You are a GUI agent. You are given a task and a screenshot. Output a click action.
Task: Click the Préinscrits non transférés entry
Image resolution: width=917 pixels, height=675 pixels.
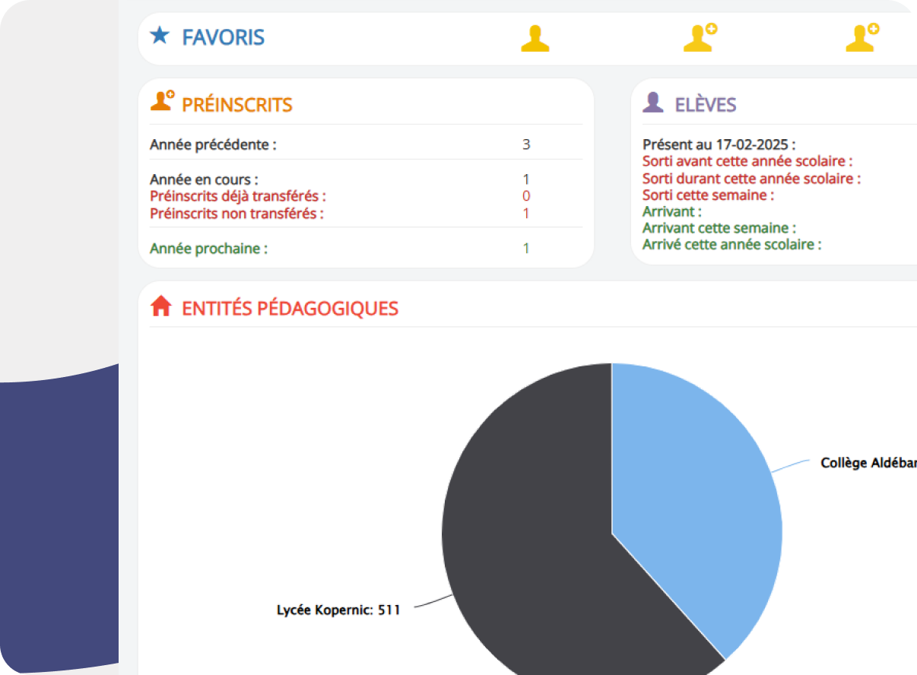236,214
